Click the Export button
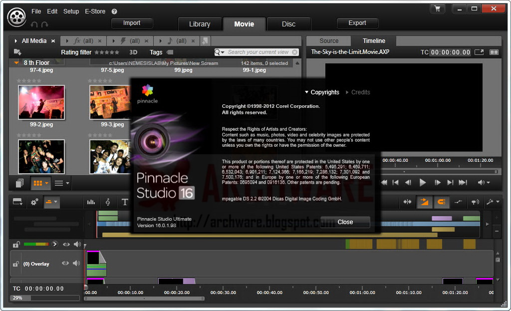The height and width of the screenshot is (311, 511). point(357,23)
